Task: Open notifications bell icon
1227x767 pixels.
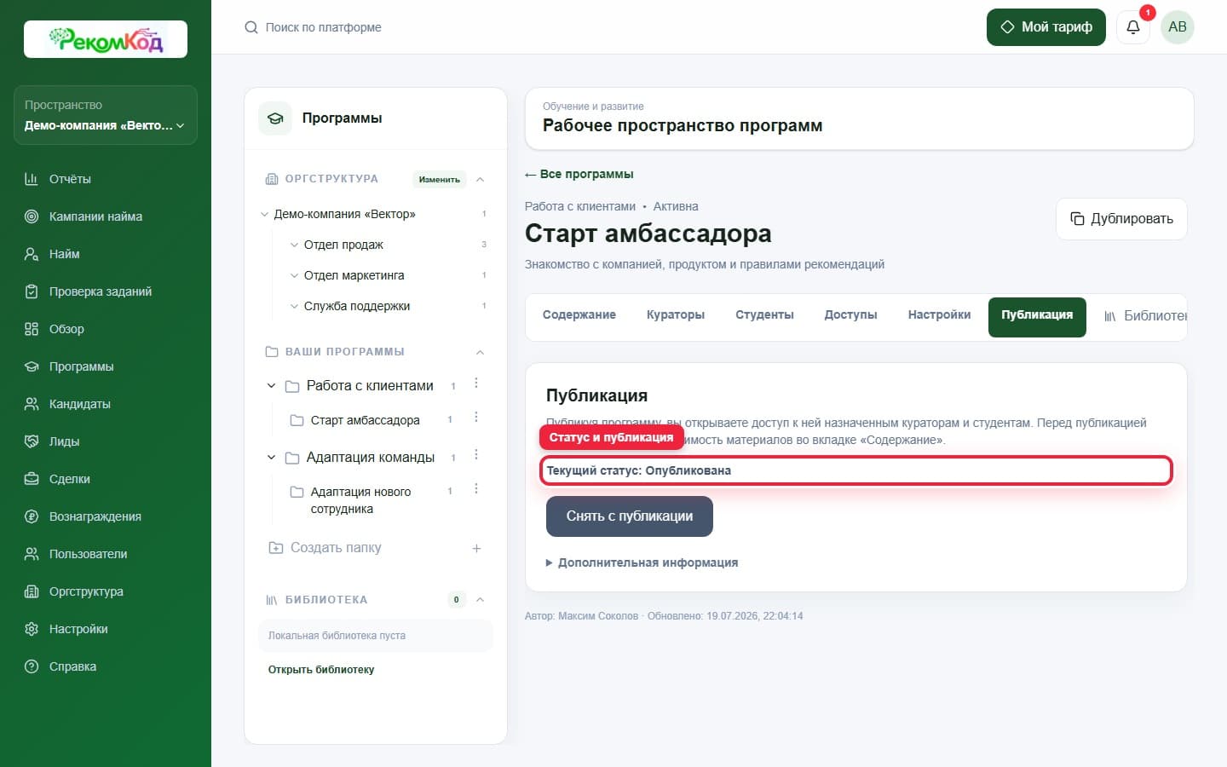Action: pos(1133,27)
